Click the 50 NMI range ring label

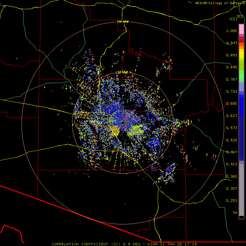pyautogui.click(x=123, y=72)
